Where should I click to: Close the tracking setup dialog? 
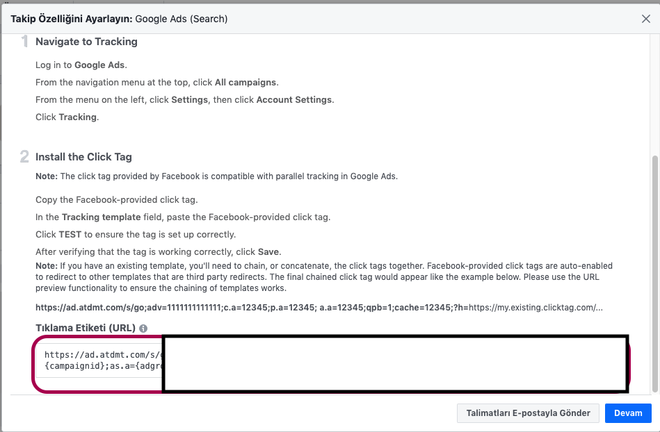point(645,19)
